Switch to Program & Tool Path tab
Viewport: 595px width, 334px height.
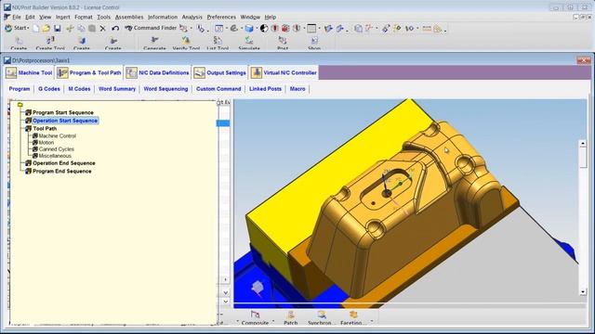point(89,72)
